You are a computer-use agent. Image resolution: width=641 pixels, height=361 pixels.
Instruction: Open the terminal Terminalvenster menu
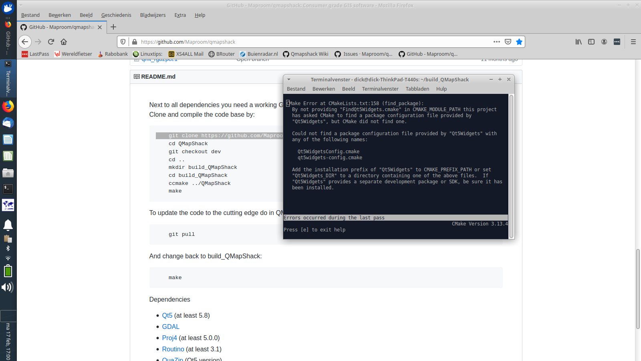(380, 89)
